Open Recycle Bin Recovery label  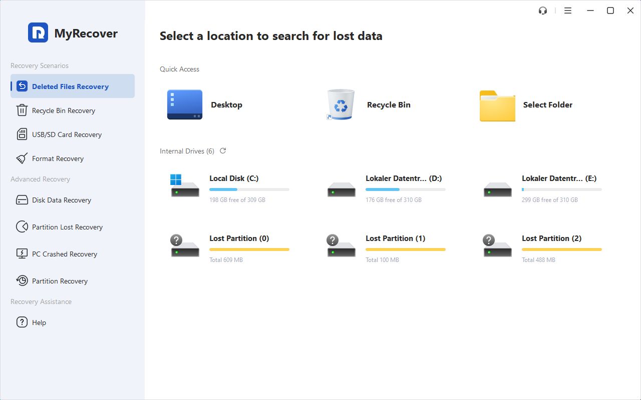[x=64, y=110]
